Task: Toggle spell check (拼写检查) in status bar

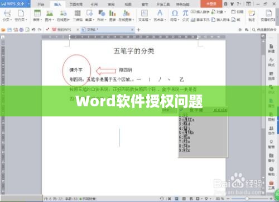Action: tap(88, 199)
